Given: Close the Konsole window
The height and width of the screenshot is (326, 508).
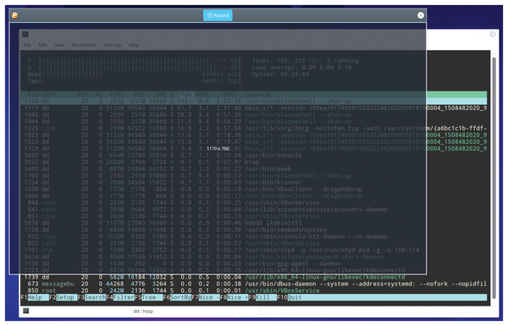Looking at the screenshot, I should pyautogui.click(x=493, y=34).
